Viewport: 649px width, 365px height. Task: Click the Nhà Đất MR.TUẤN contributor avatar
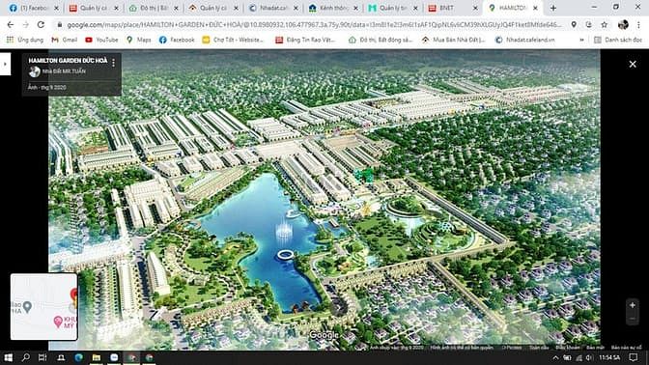coord(35,71)
